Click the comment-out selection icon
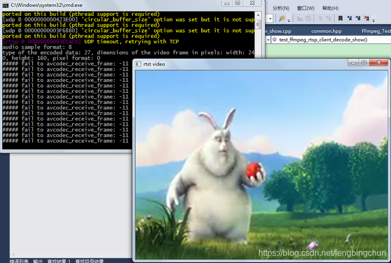The image size is (391, 263). (320, 18)
